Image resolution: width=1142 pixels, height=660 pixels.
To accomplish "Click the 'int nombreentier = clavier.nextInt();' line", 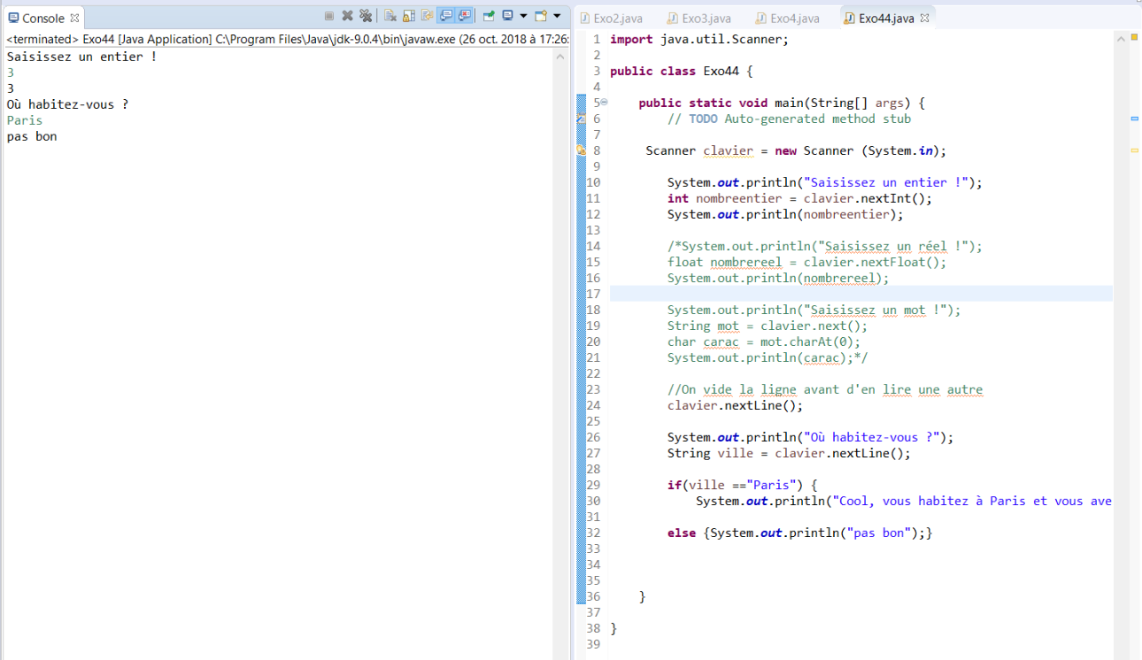I will coord(800,198).
